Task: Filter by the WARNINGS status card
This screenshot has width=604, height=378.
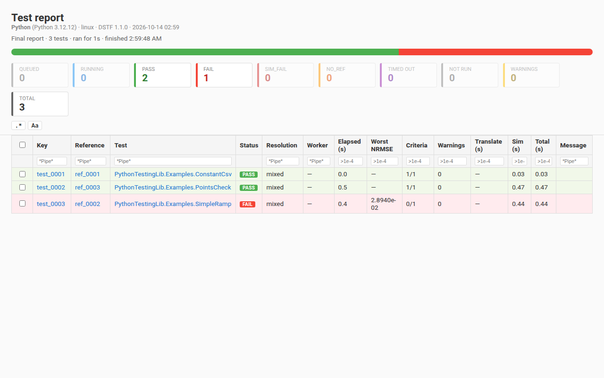Action: click(531, 75)
